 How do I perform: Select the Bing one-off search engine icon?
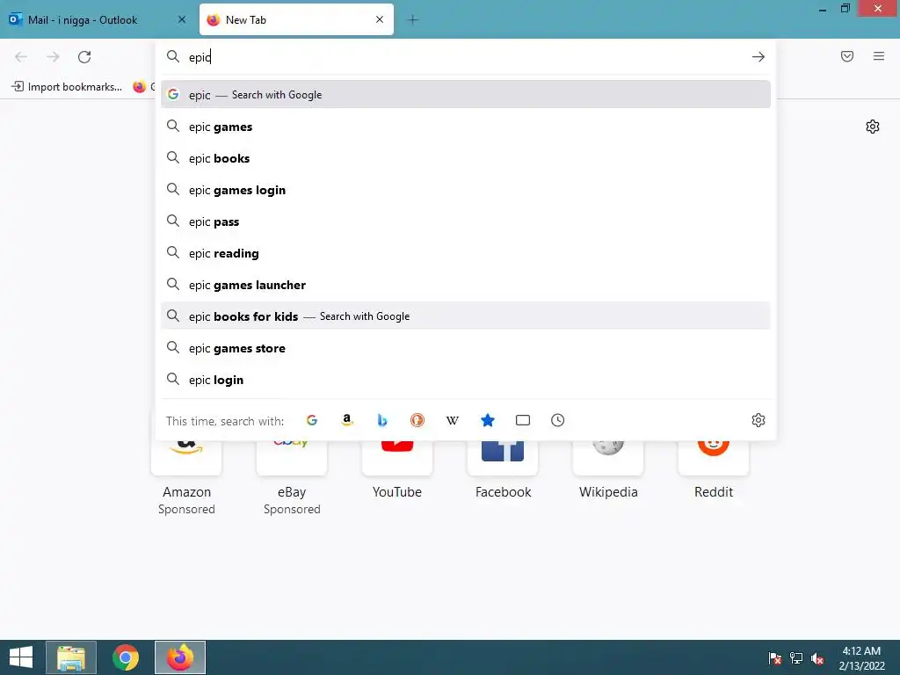click(382, 420)
